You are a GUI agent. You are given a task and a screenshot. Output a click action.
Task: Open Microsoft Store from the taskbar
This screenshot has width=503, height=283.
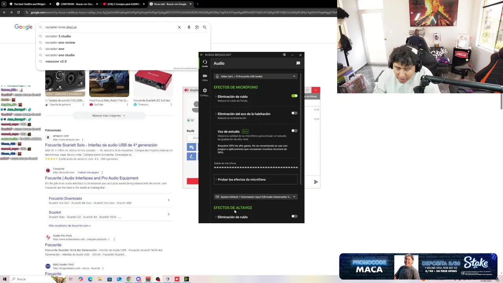pos(109,279)
